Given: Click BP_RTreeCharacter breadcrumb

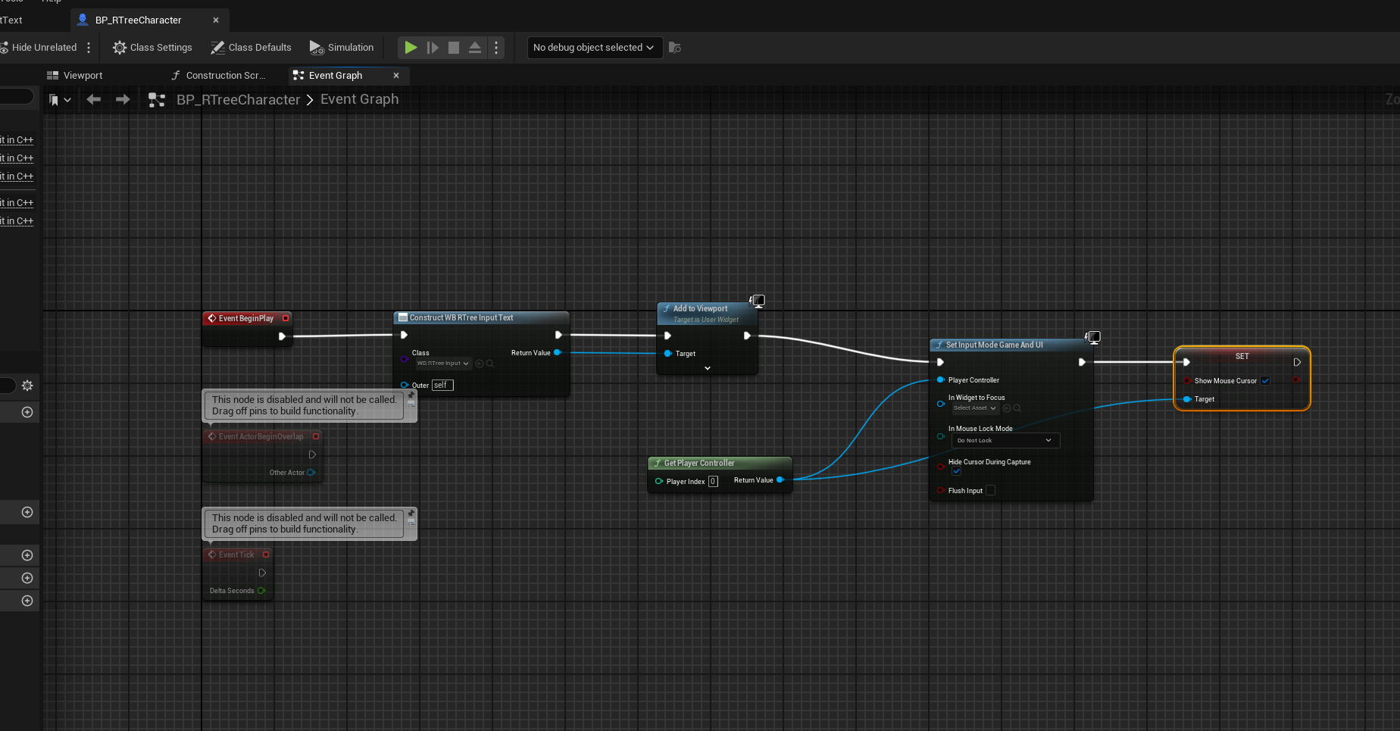Looking at the screenshot, I should [238, 100].
